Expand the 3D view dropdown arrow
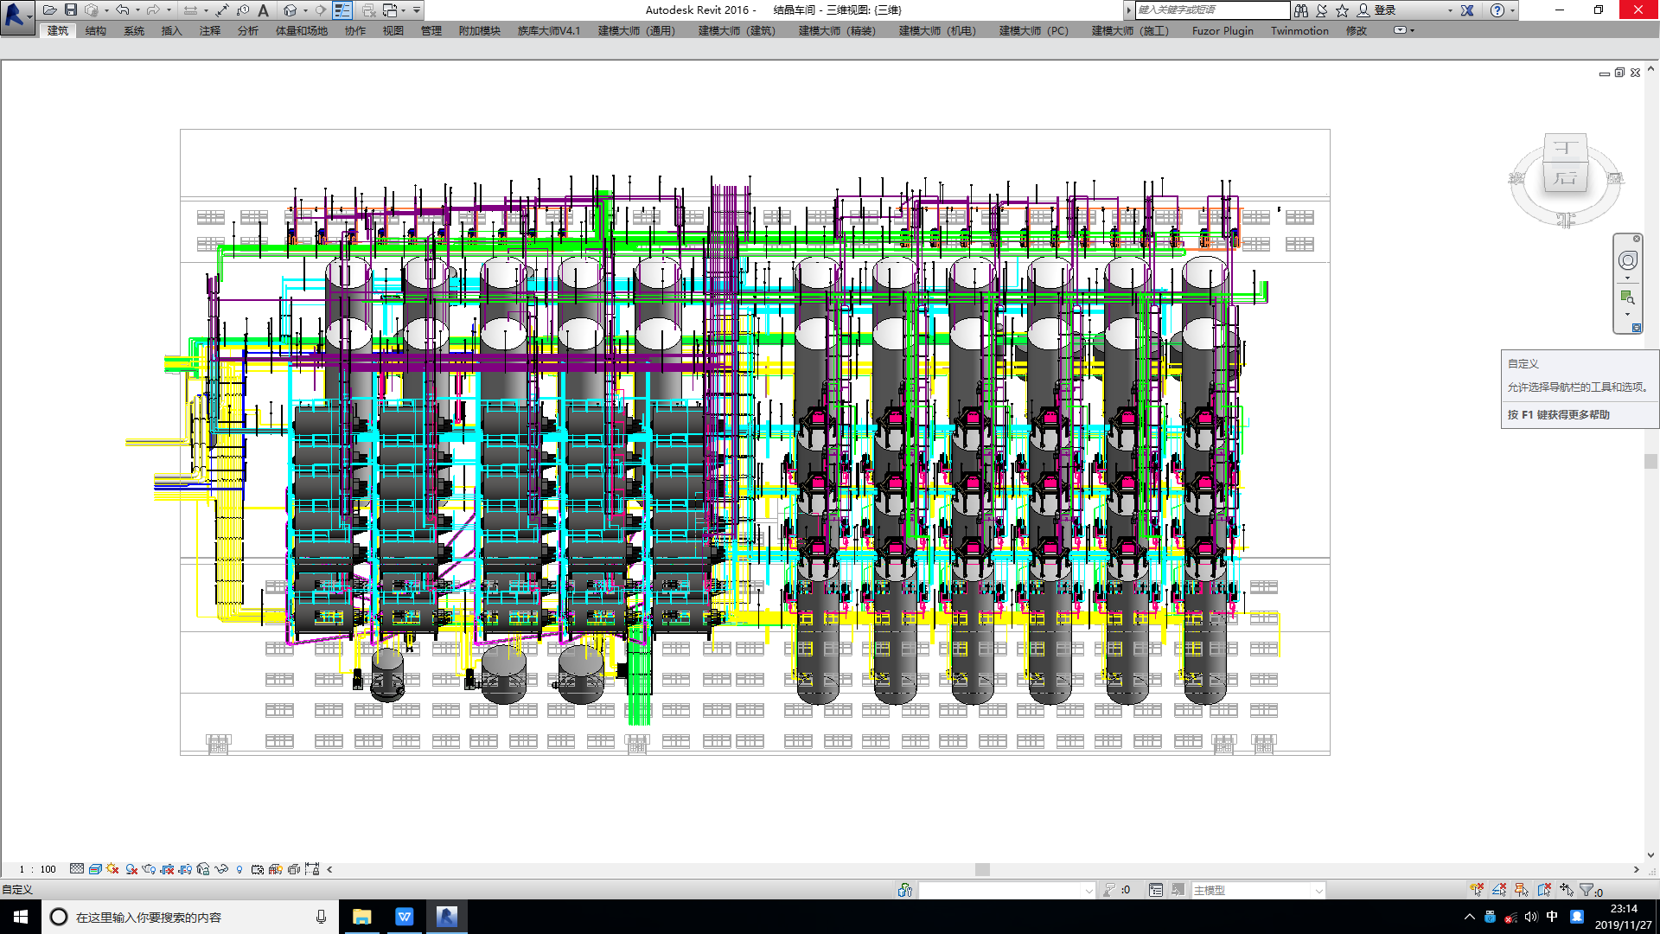 305,10
